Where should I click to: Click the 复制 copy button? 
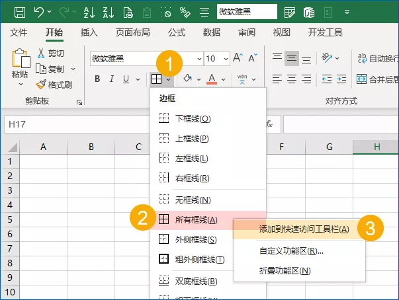[x=50, y=69]
